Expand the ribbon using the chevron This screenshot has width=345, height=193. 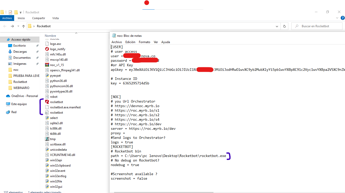[337, 18]
